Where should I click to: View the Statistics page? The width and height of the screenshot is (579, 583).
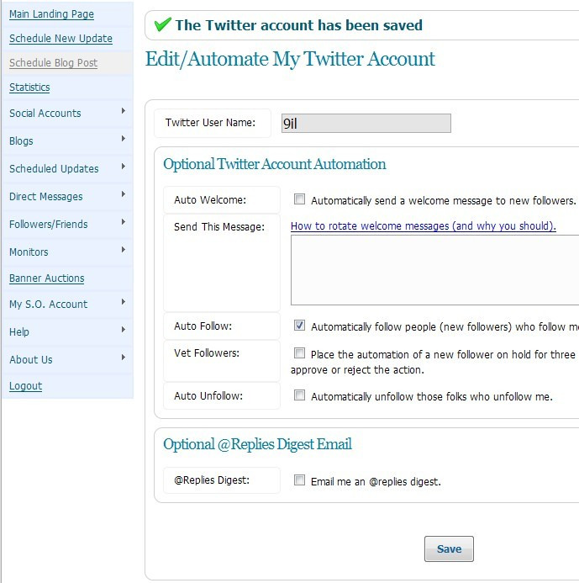click(x=29, y=87)
